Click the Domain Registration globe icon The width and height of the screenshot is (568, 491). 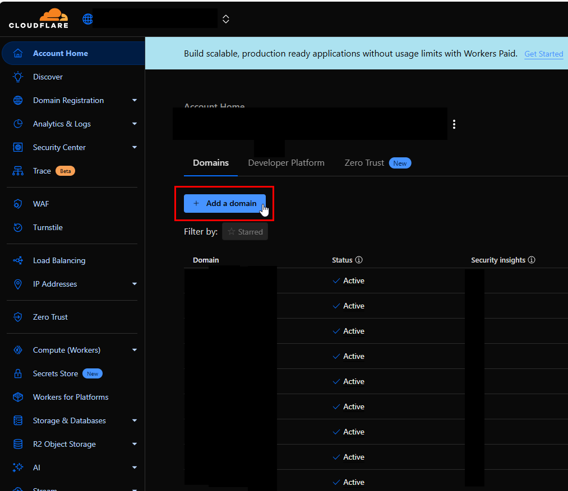tap(18, 100)
